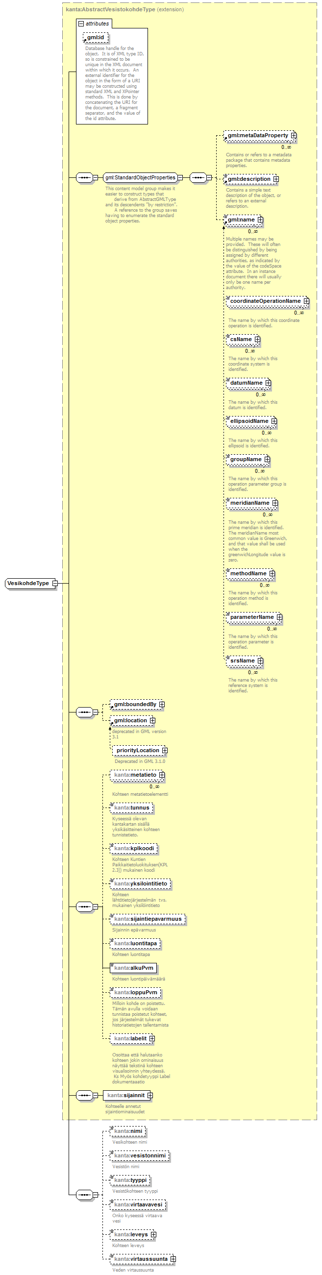
Task: Click sequence compositor beside kanta:tyyppi
Action: pyautogui.click(x=84, y=1194)
